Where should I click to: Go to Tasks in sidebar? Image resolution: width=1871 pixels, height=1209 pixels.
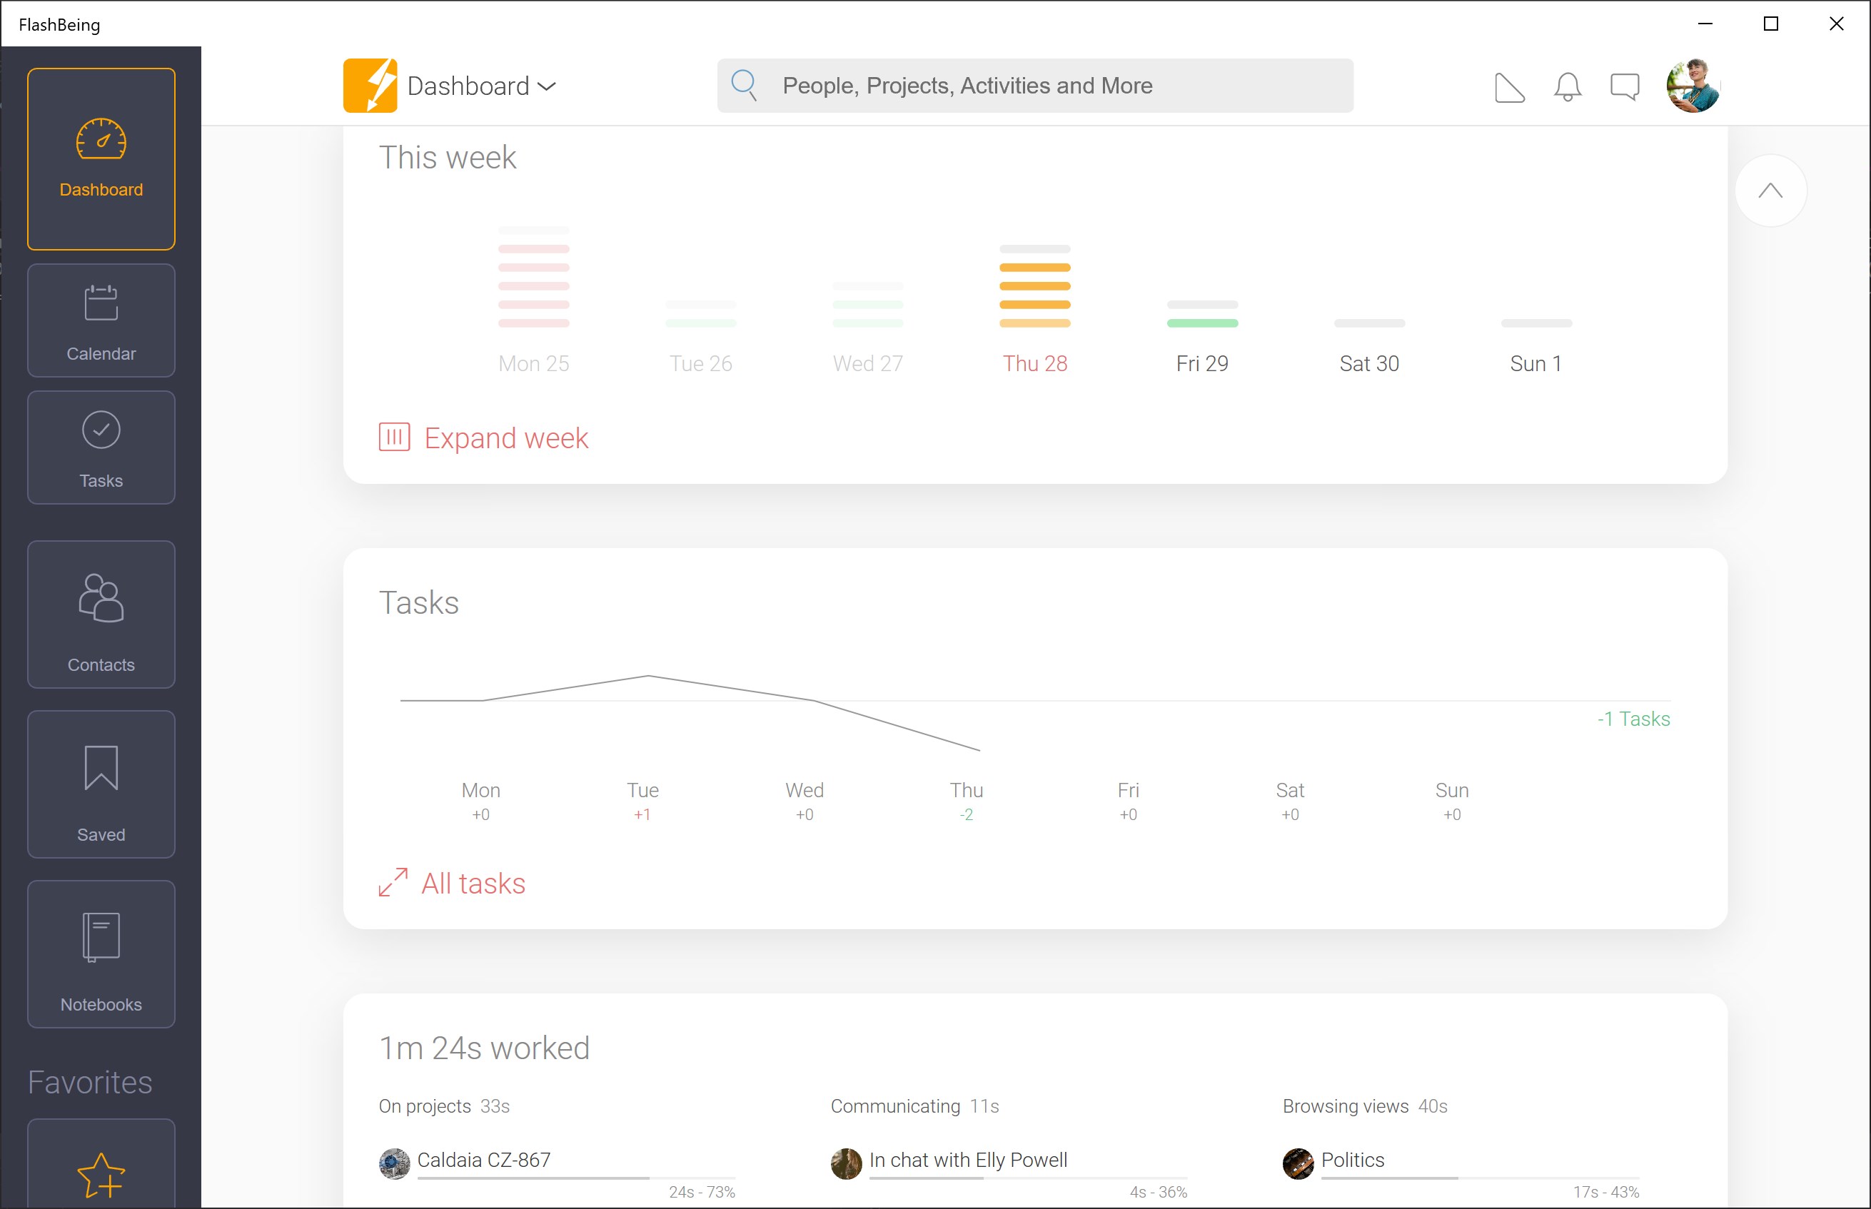click(101, 447)
